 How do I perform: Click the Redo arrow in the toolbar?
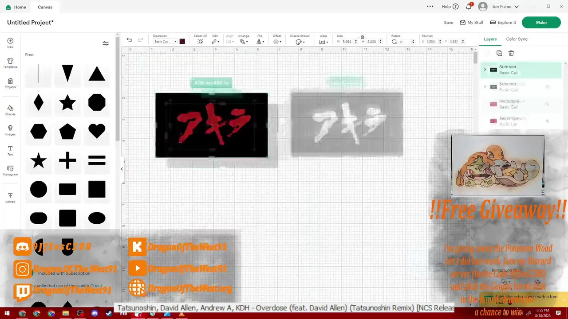[x=140, y=40]
